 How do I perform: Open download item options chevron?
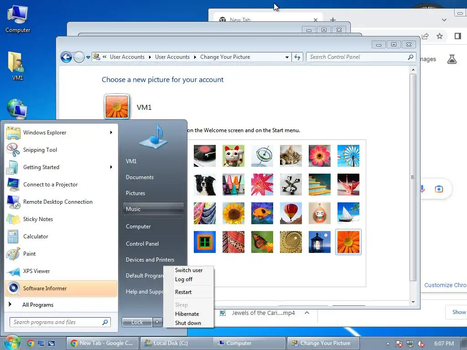click(x=307, y=313)
